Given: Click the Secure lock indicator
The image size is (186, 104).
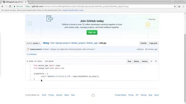Looking at the screenshot, I should (x=18, y=6).
